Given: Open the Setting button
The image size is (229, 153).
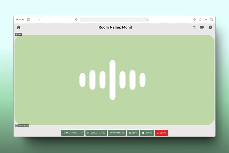Looking at the screenshot, I should pyautogui.click(x=147, y=133).
